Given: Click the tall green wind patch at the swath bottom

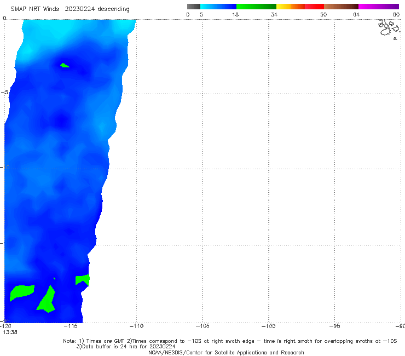Looking at the screenshot, I should 47,300.
